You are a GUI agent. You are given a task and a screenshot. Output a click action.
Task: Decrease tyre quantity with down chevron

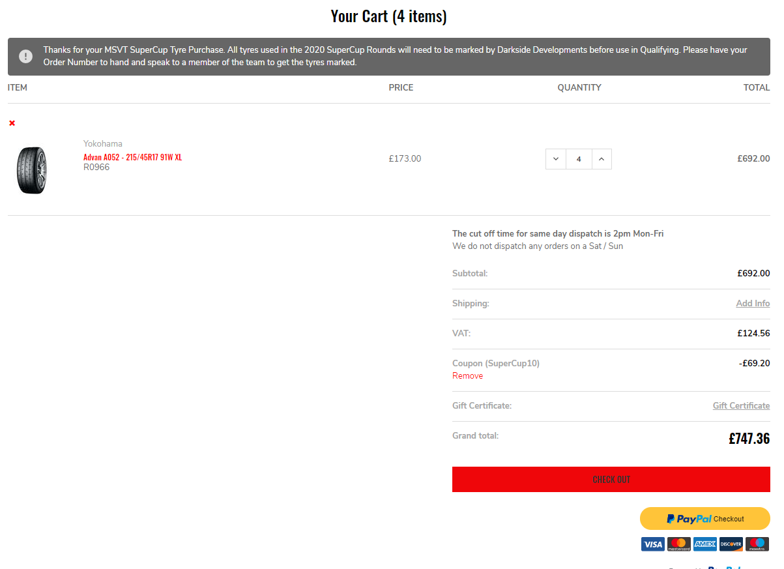click(x=556, y=159)
